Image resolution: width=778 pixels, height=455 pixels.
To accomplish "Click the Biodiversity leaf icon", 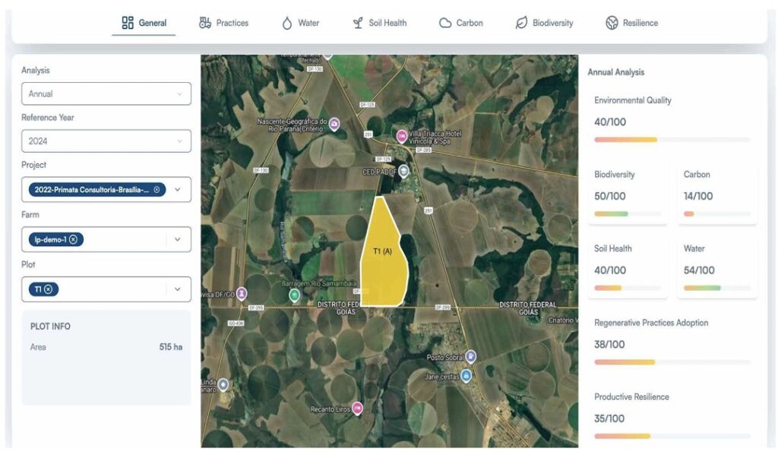I will 521,23.
